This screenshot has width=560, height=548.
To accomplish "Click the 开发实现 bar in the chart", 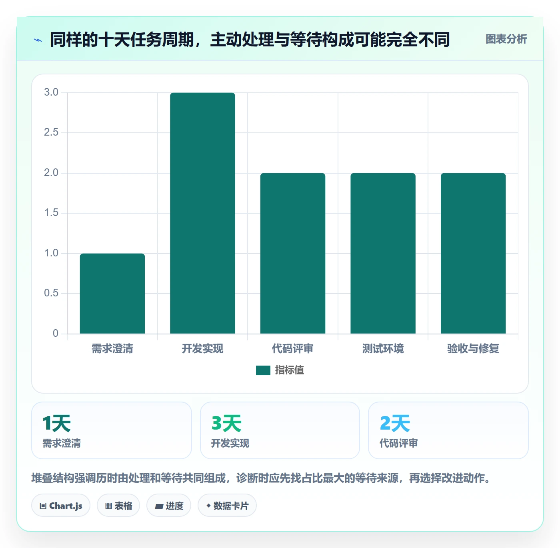I will click(x=202, y=213).
